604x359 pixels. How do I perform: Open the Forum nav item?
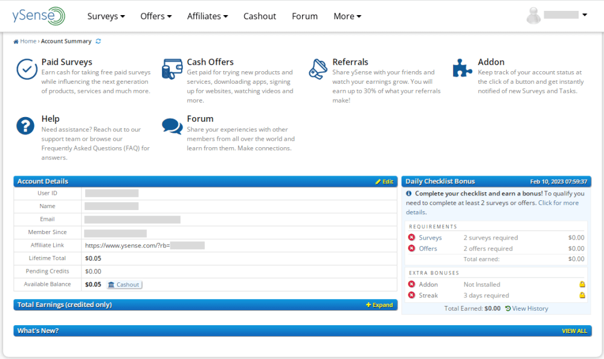pyautogui.click(x=304, y=16)
